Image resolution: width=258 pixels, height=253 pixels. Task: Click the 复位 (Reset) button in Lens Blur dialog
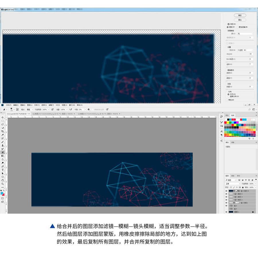tap(240, 20)
